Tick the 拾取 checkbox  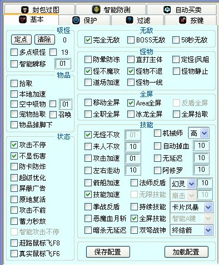[x=14, y=84]
